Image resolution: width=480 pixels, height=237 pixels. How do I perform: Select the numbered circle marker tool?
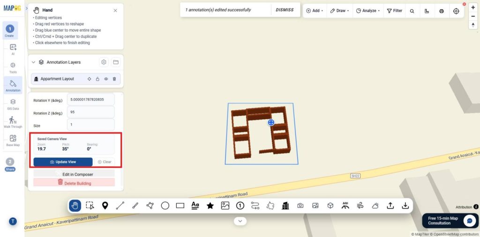[240, 206]
